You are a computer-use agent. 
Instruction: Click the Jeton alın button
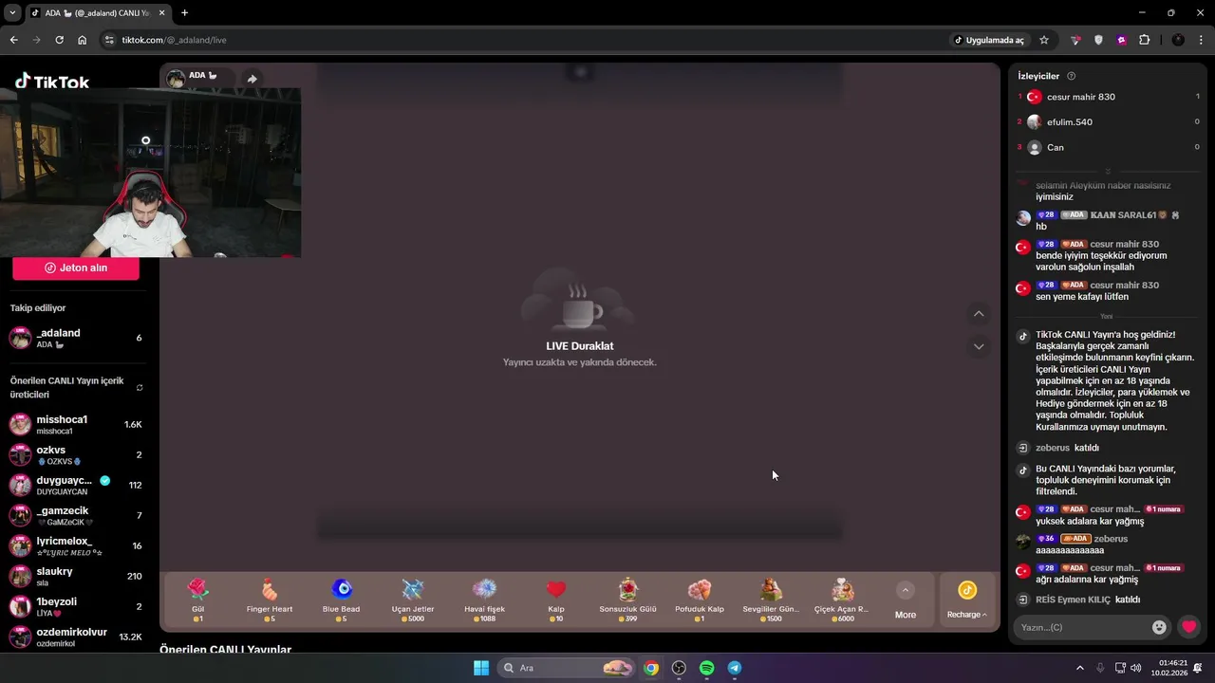coord(76,268)
